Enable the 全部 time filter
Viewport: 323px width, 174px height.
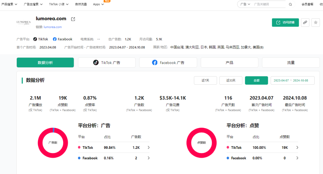pyautogui.click(x=256, y=80)
